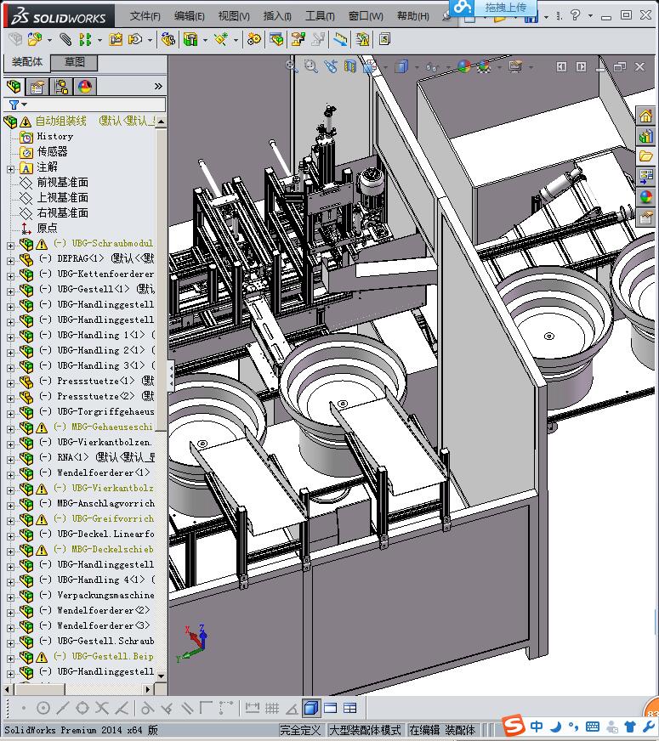This screenshot has width=659, height=741.
Task: Open the ConfigurationManager tab icon
Action: (61, 87)
